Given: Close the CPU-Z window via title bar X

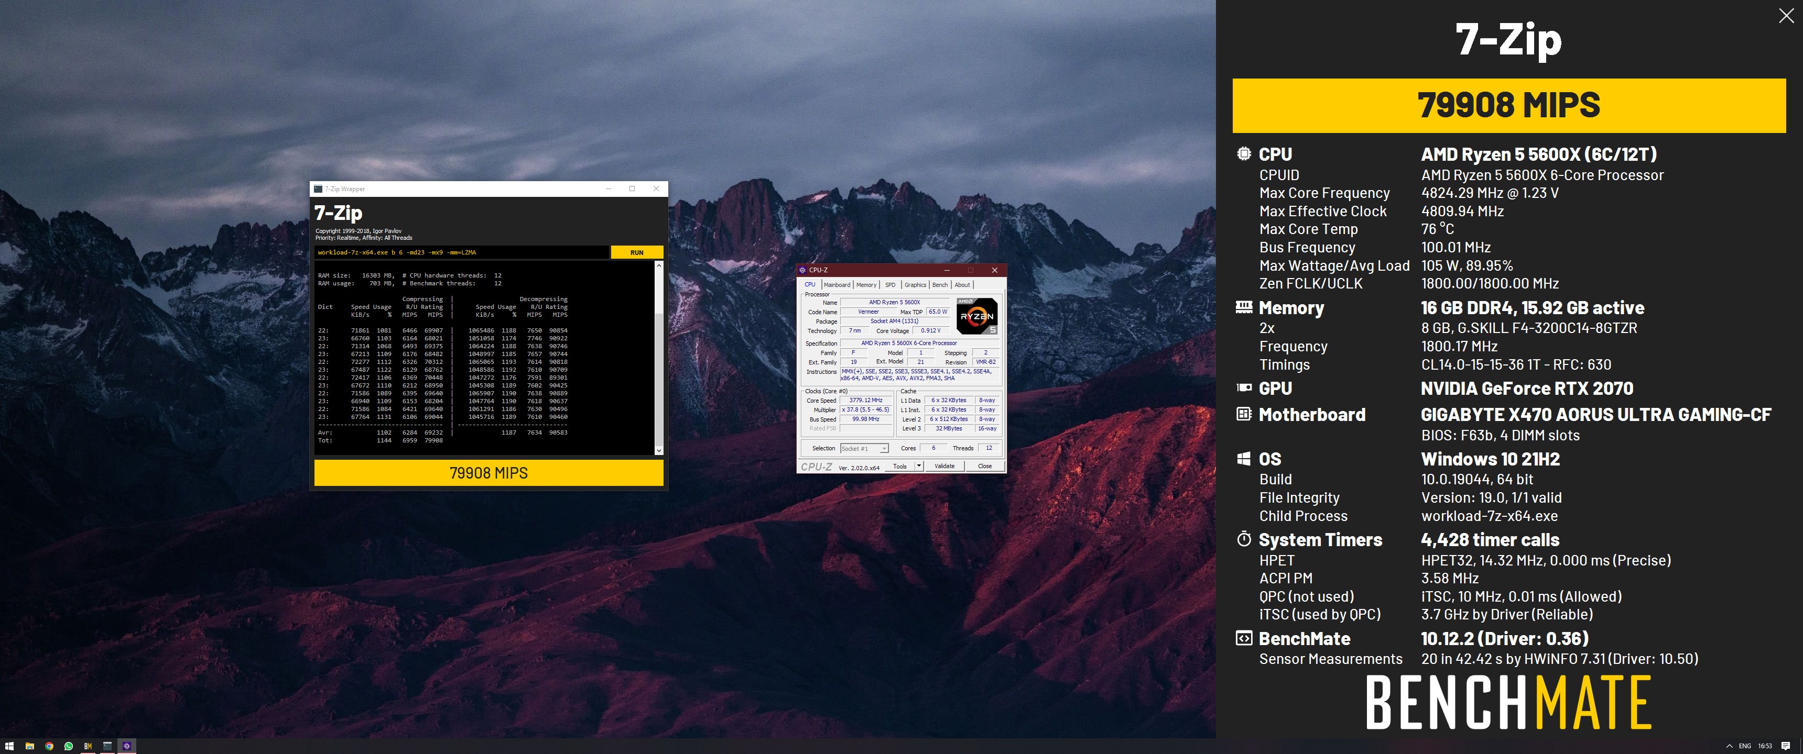Looking at the screenshot, I should [x=995, y=270].
